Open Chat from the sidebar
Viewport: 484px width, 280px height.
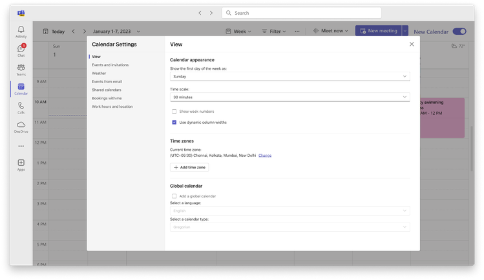coord(21,50)
